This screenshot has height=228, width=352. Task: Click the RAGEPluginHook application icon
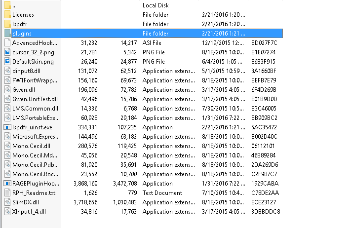click(x=7, y=184)
